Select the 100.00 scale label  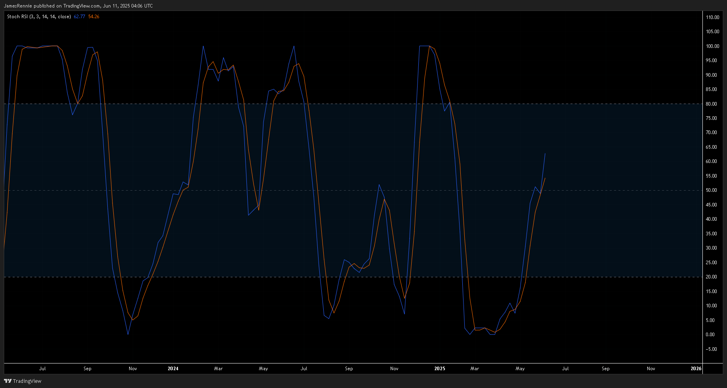(x=712, y=46)
